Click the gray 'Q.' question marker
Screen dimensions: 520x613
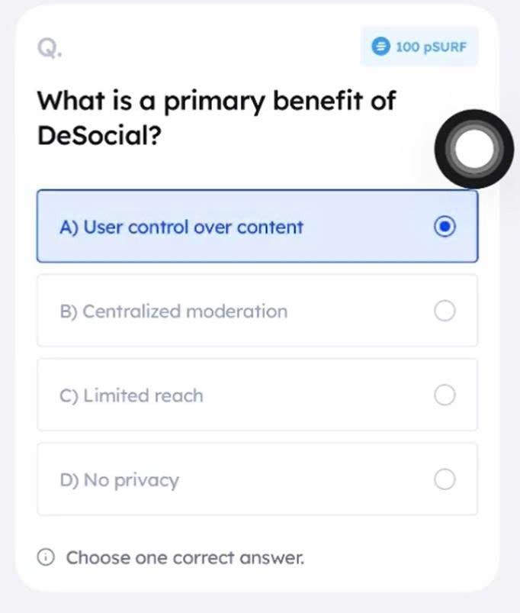[x=50, y=48]
